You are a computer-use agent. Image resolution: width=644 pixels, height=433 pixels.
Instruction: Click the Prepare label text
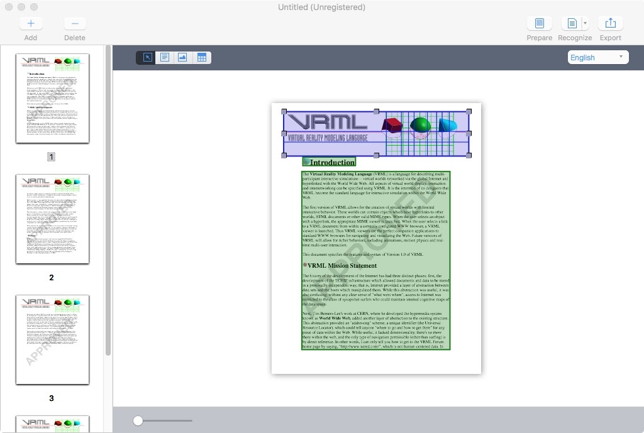[x=539, y=38]
